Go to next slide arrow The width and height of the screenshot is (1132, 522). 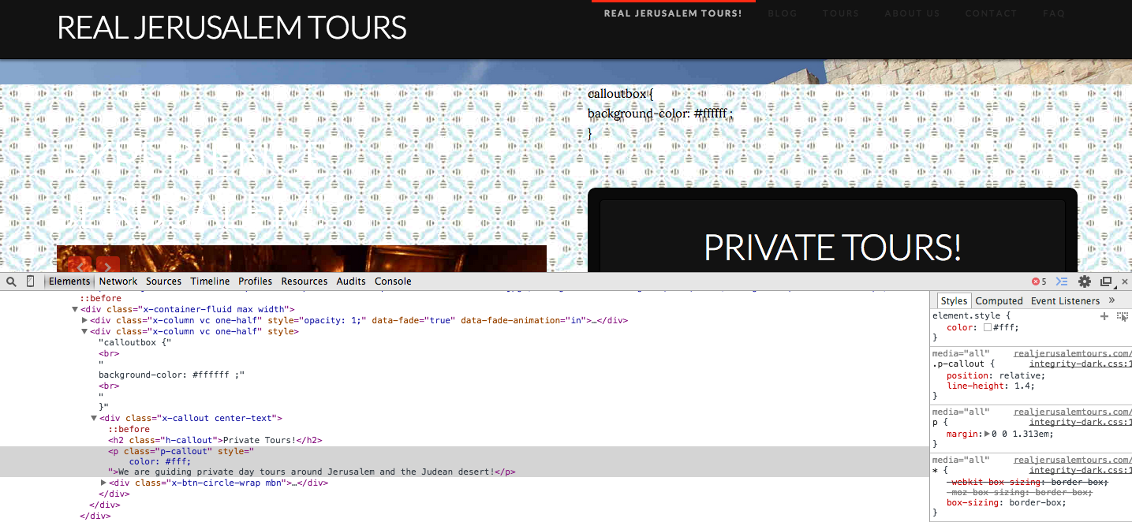[x=108, y=267]
